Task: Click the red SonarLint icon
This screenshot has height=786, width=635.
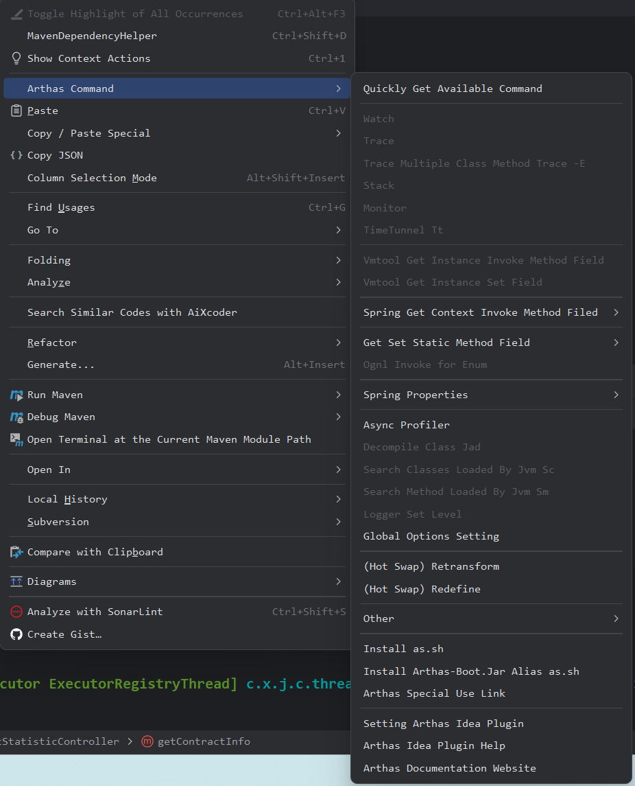Action: click(x=16, y=612)
